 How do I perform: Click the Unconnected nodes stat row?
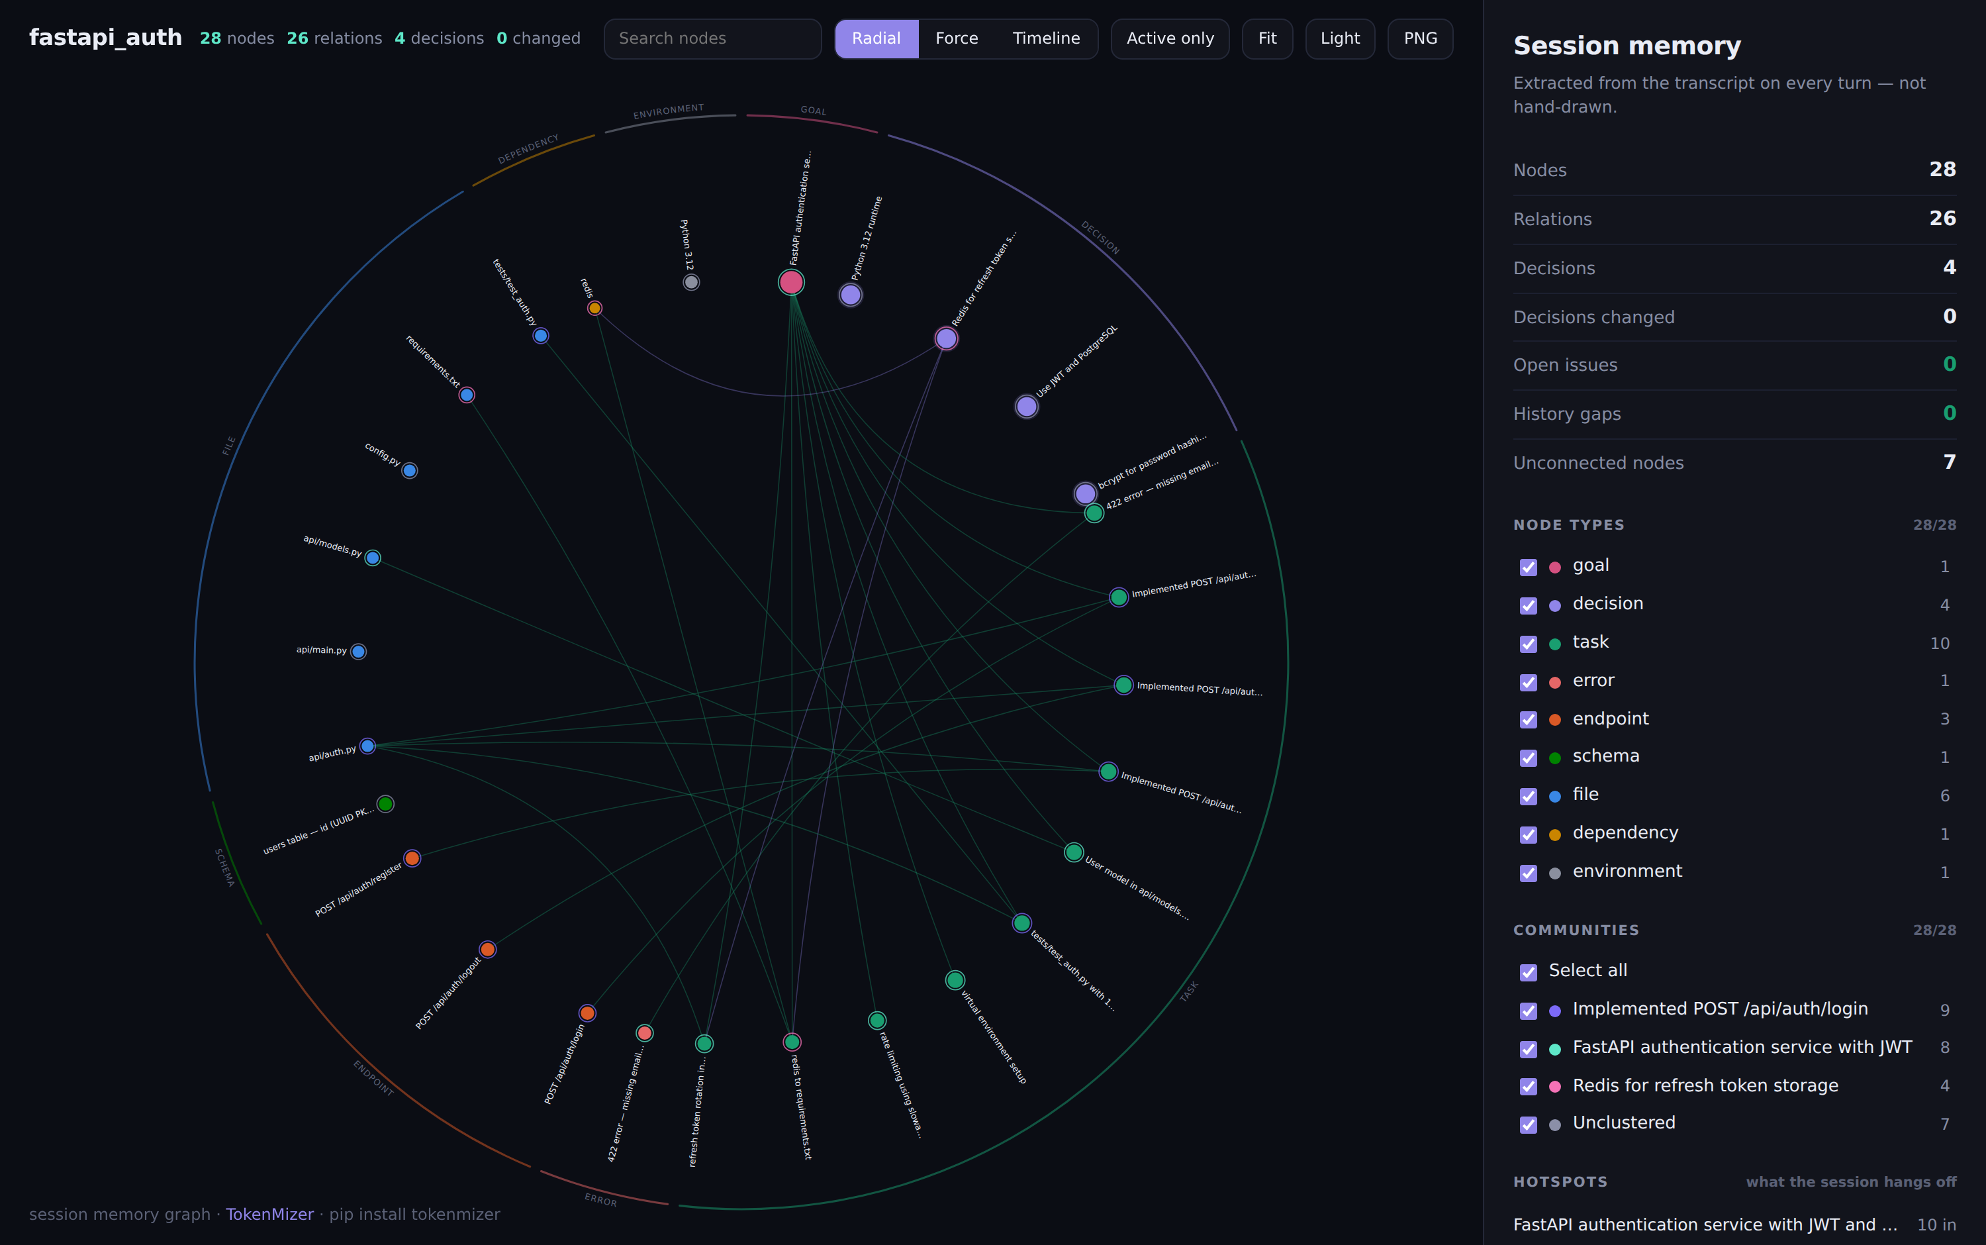(1734, 463)
